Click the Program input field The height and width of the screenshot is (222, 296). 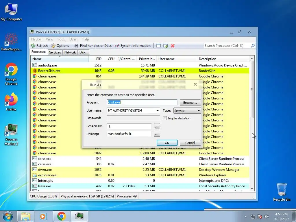(x=142, y=102)
